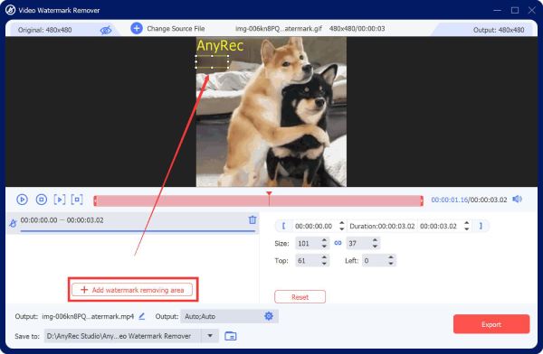Screen dimensions: 543x354
Task: Increase the end time with up arrow
Action: 467,223
